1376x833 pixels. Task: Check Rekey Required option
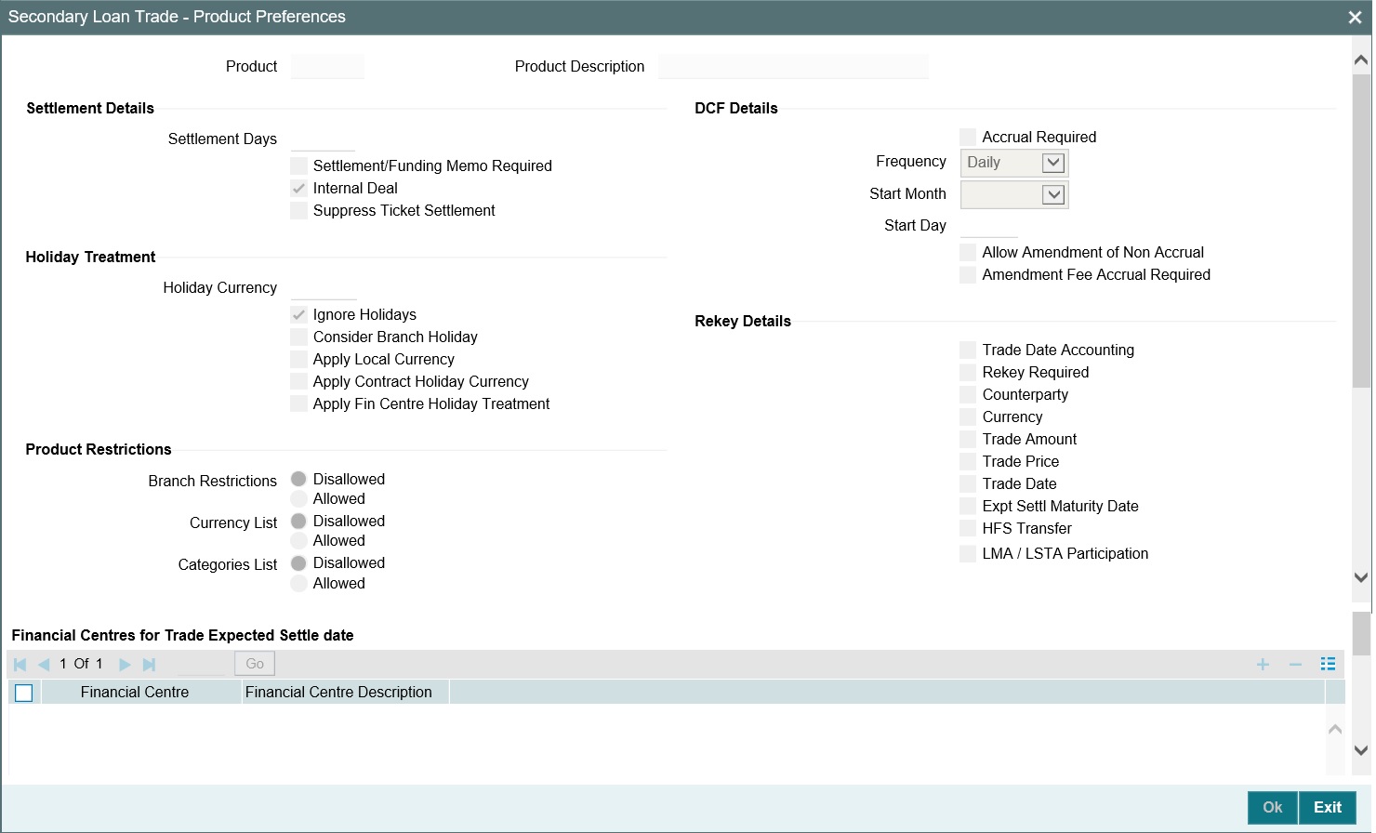coord(968,373)
